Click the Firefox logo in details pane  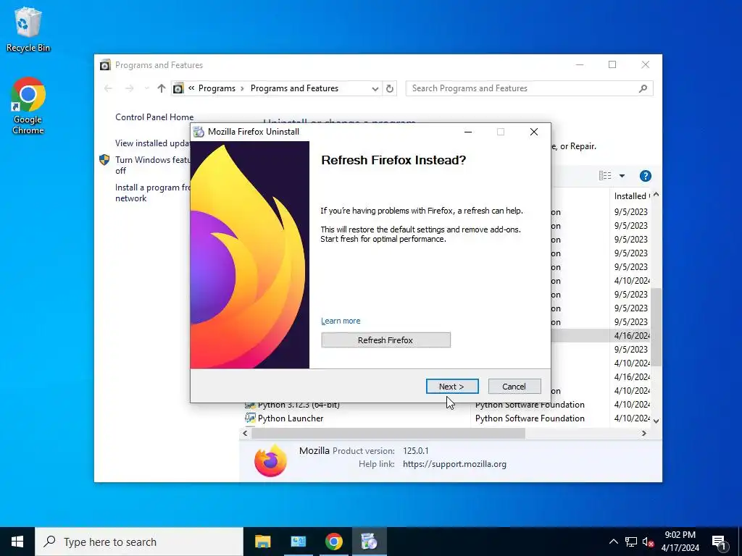pyautogui.click(x=270, y=460)
